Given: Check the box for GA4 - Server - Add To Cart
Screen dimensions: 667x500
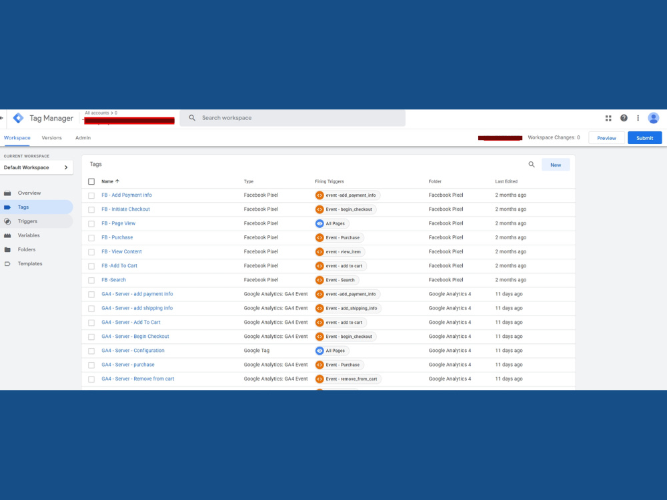Looking at the screenshot, I should pyautogui.click(x=91, y=323).
